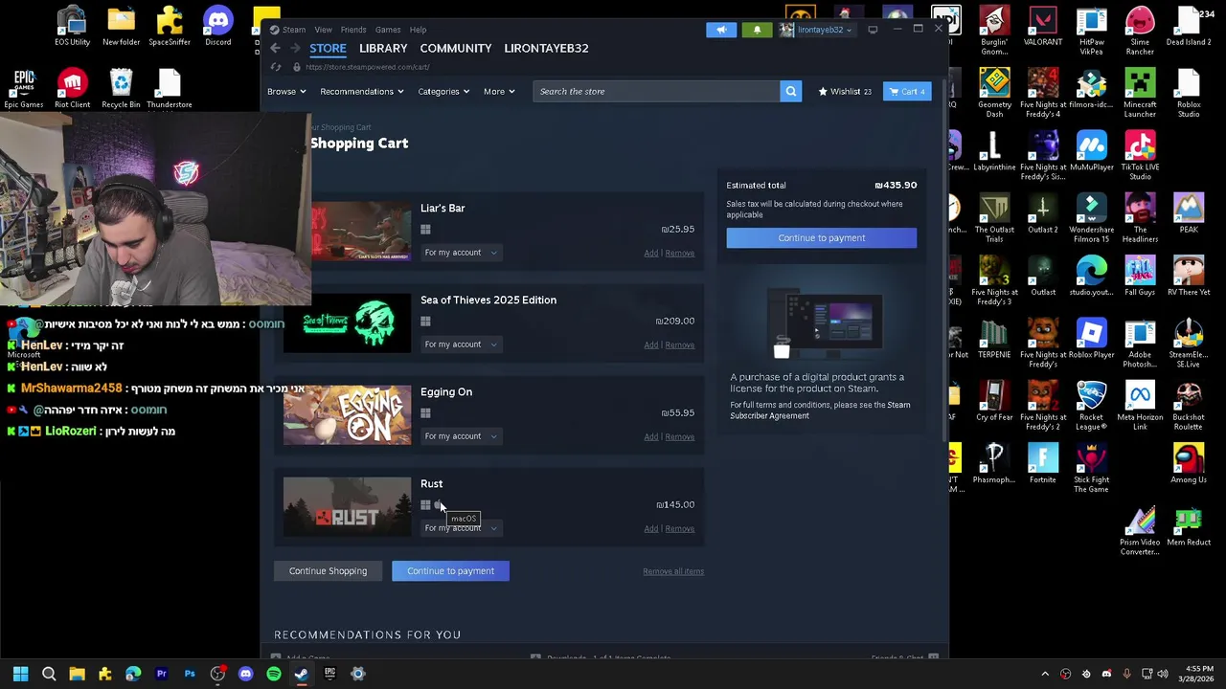Open Spotify from the taskbar
This screenshot has width=1226, height=689.
[274, 674]
